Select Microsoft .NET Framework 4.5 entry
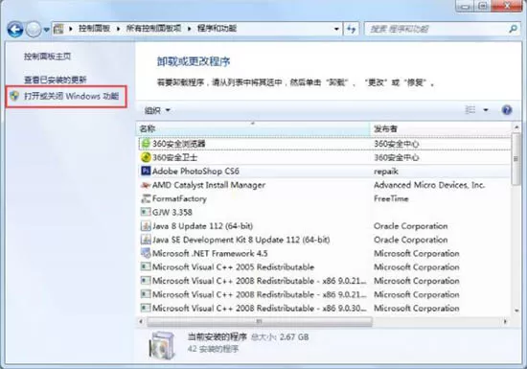 pyautogui.click(x=210, y=253)
